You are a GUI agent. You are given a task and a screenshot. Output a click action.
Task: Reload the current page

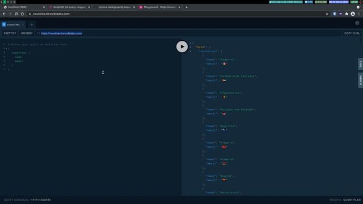16,14
